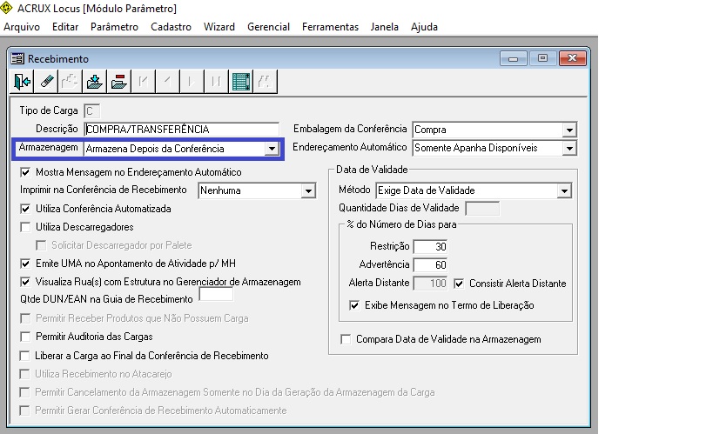Enable Utiliza Descarregadores checkbox
713x434 pixels.
coord(25,227)
